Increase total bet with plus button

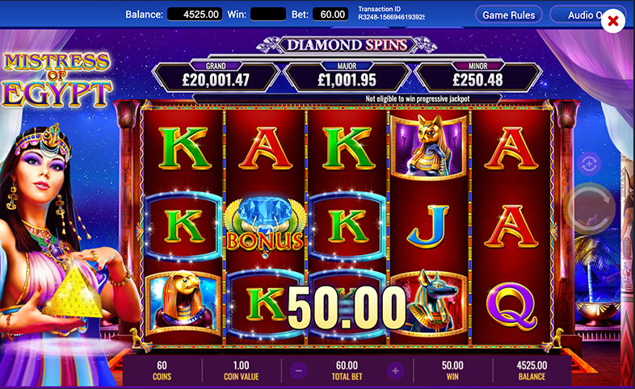pyautogui.click(x=395, y=370)
